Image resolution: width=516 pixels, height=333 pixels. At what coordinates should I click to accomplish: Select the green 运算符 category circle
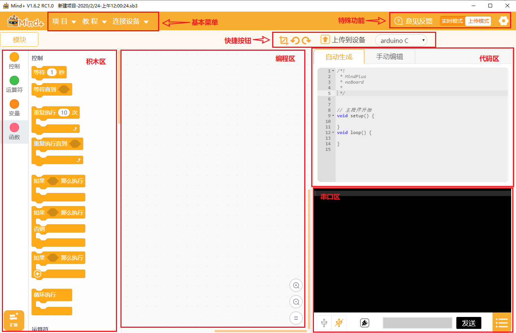pos(14,80)
